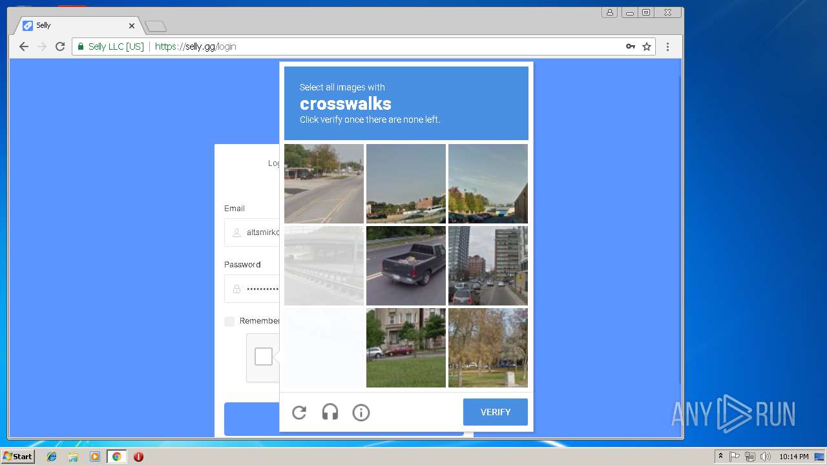Tick the Remember me checkbox
Screen dimensions: 827x465
point(229,321)
